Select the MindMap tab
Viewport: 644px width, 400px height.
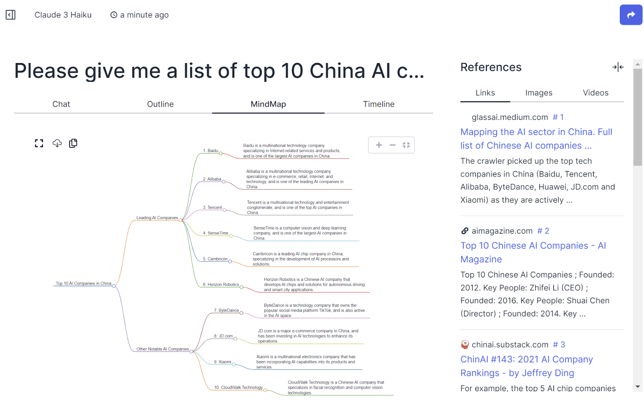click(x=268, y=104)
